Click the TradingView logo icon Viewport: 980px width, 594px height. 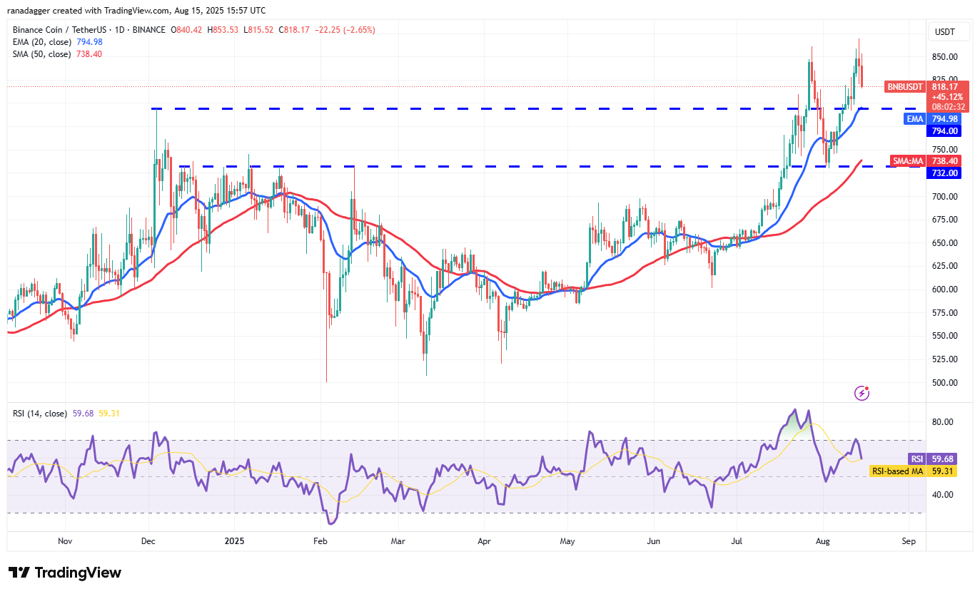[x=19, y=573]
